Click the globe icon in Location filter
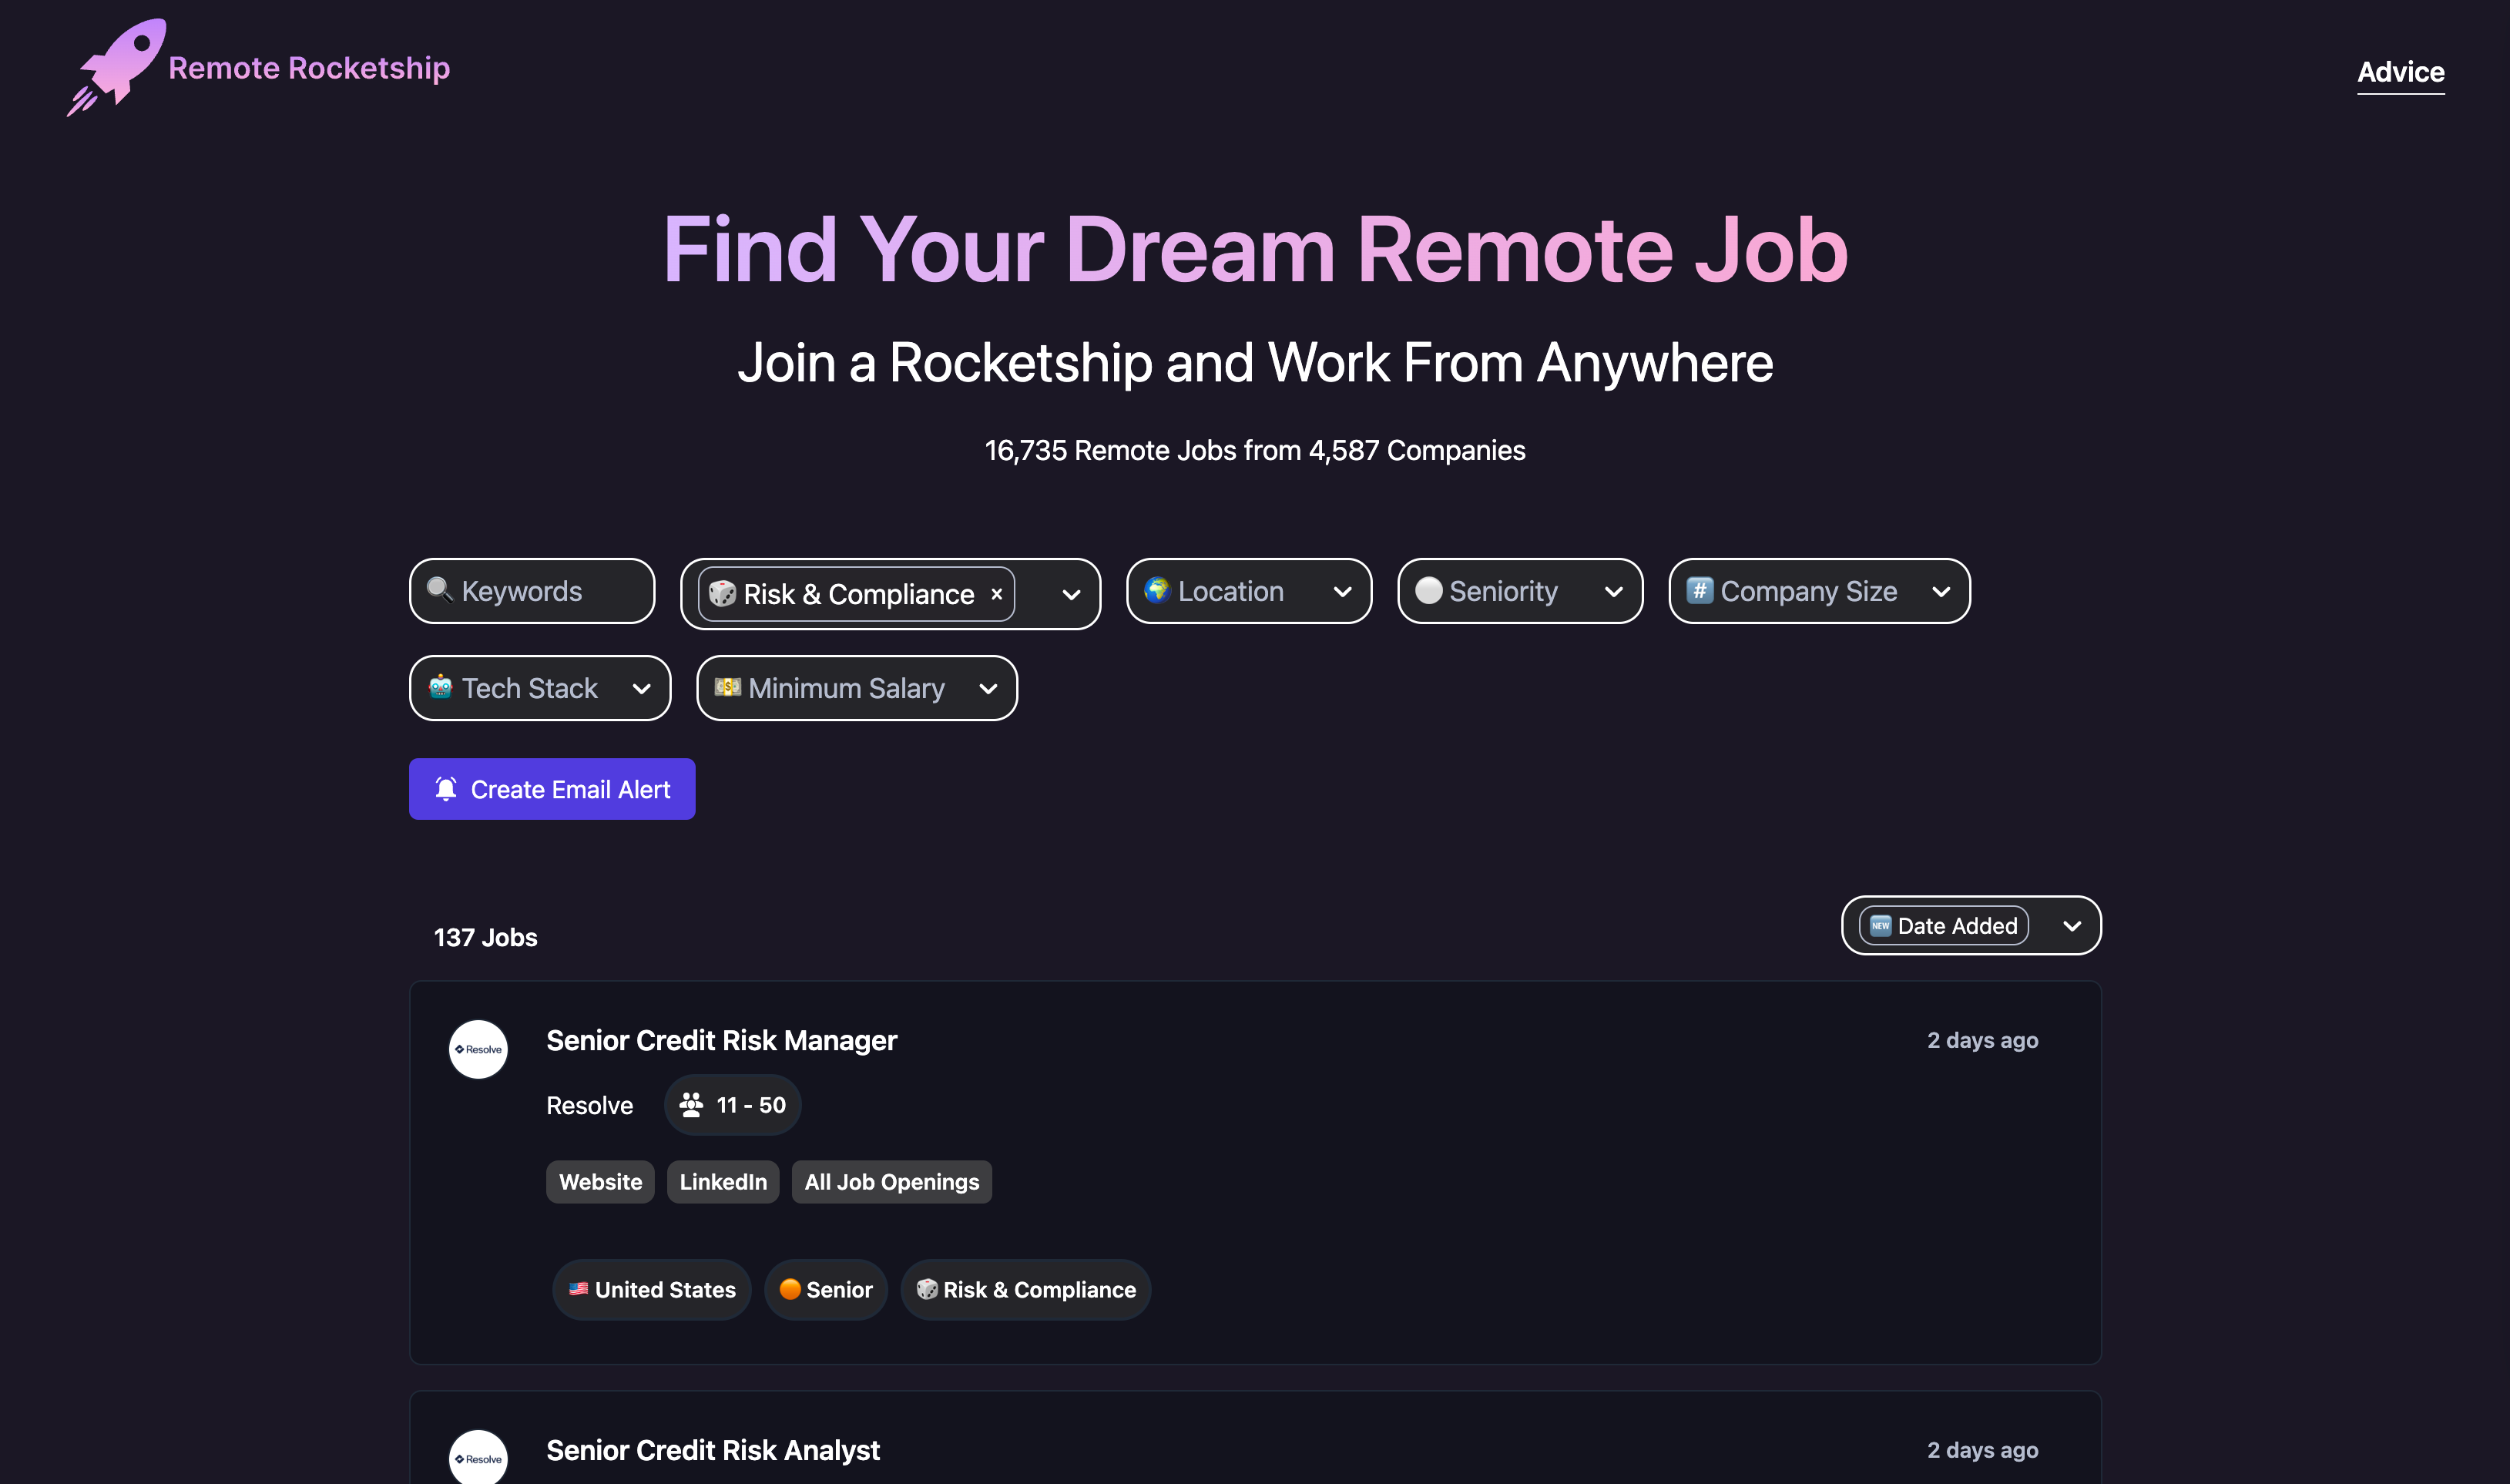2510x1484 pixels. point(1156,590)
